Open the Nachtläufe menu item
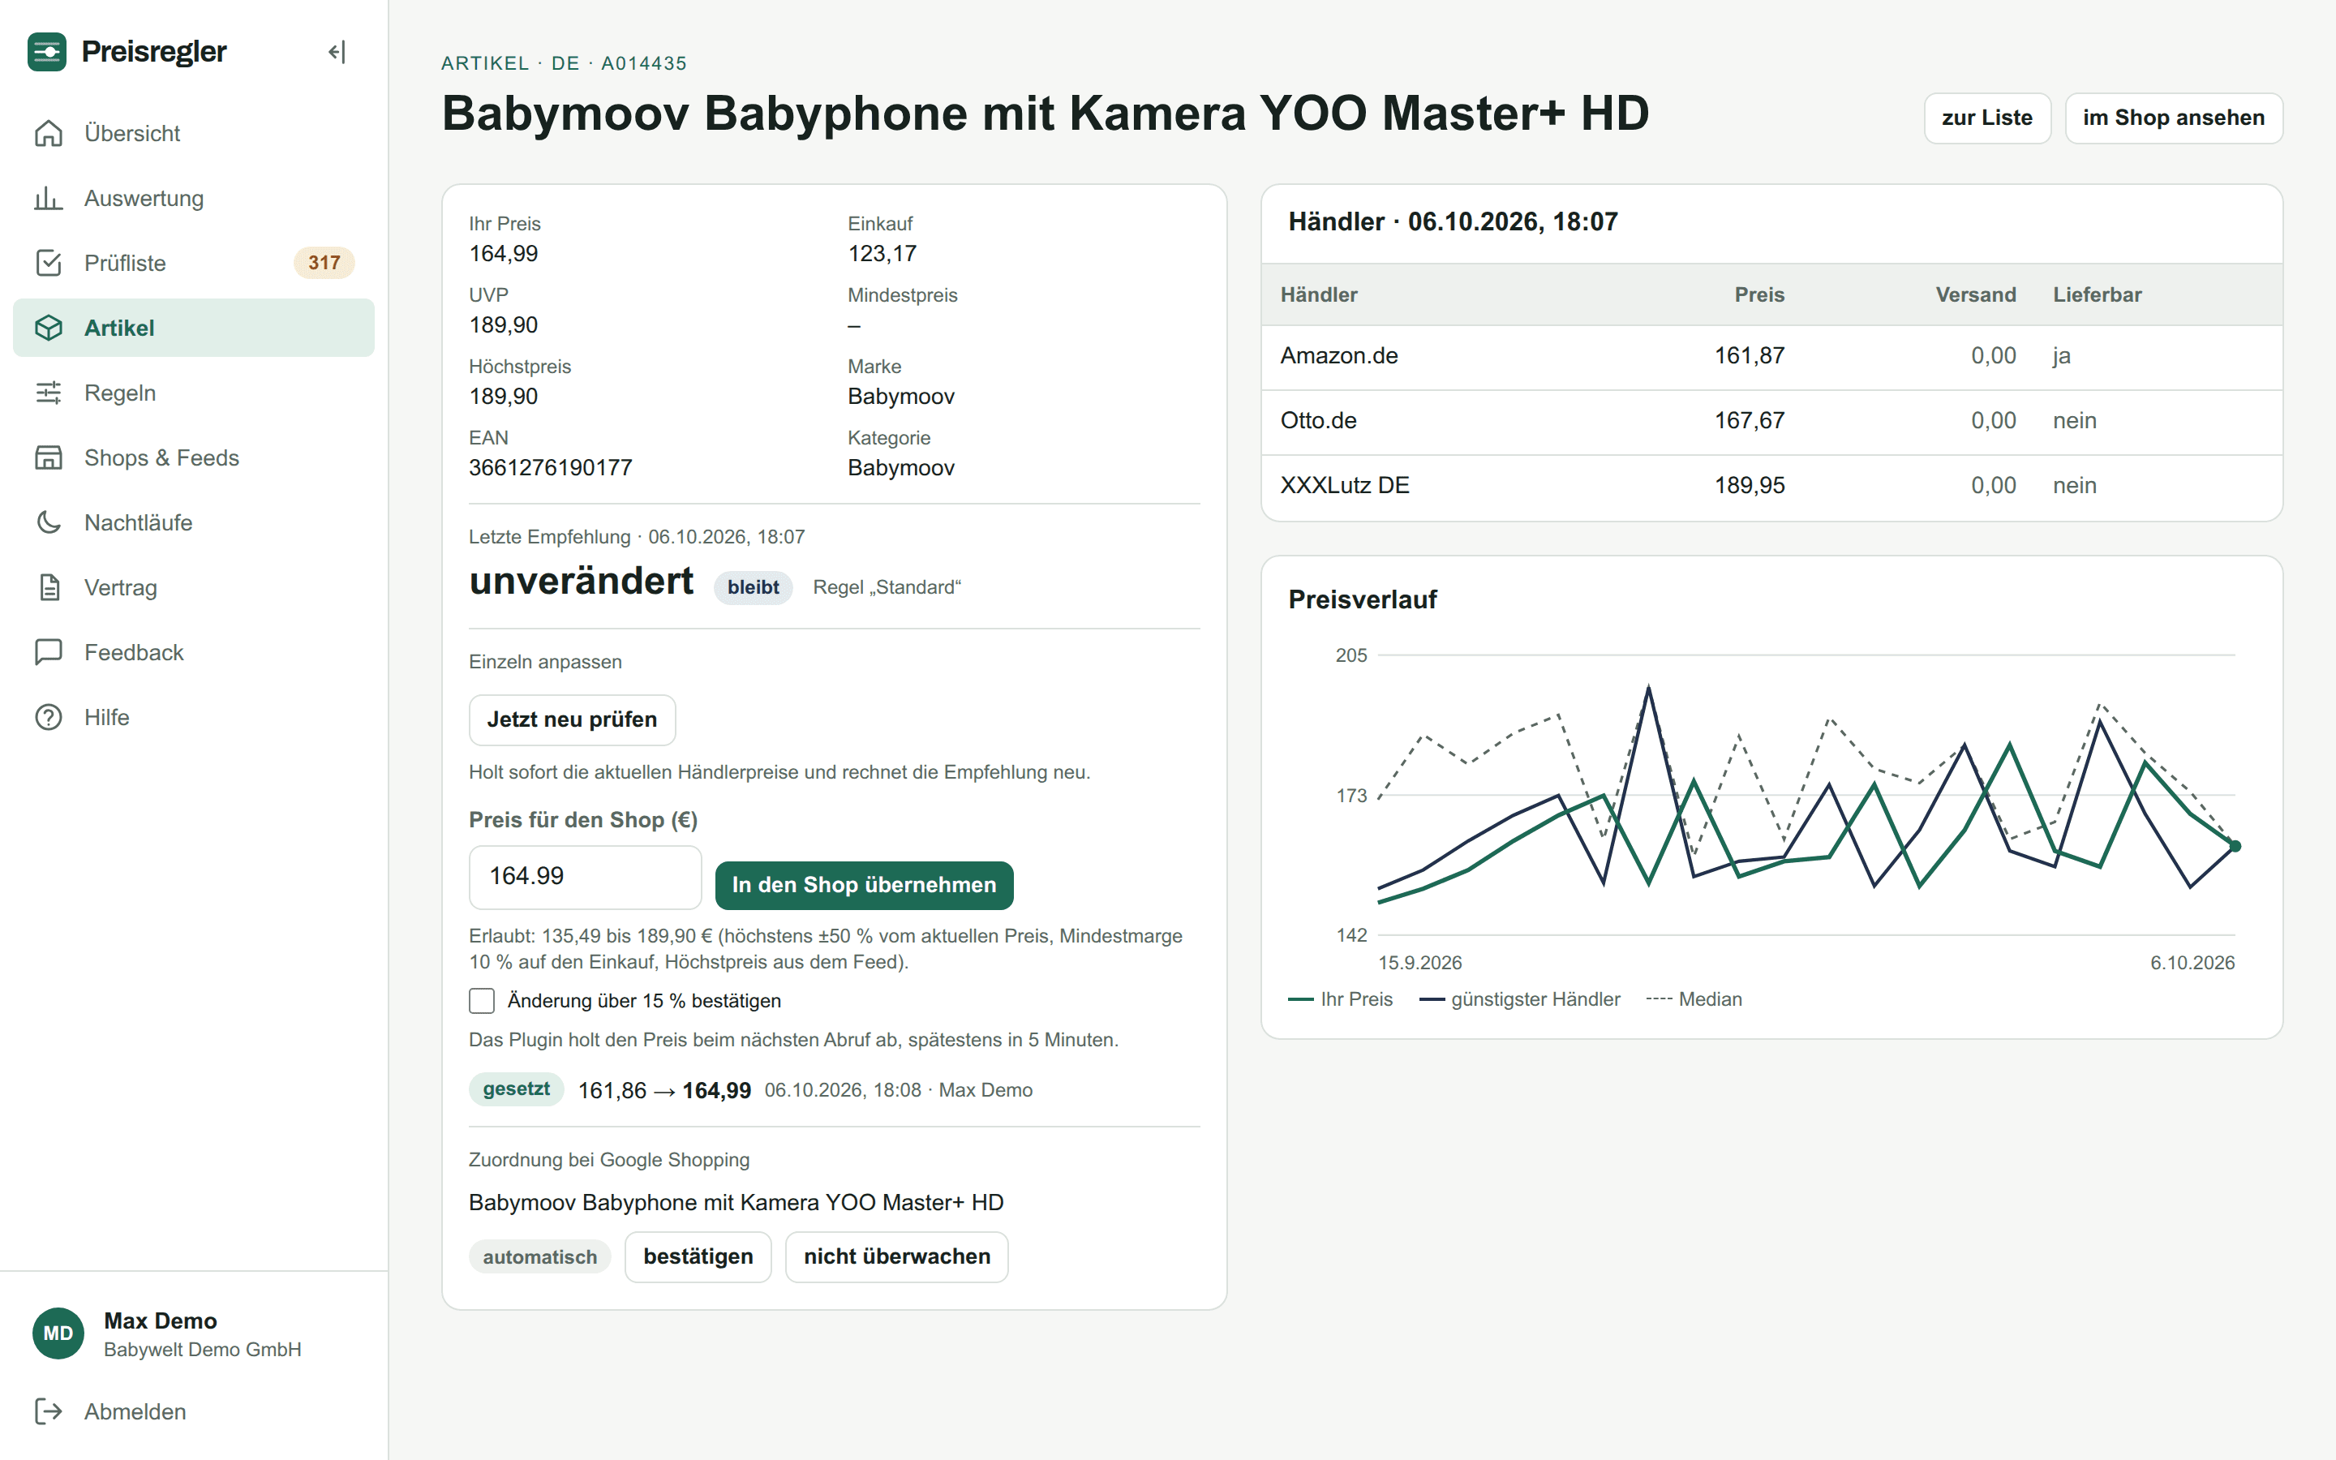This screenshot has width=2336, height=1460. pyautogui.click(x=193, y=522)
